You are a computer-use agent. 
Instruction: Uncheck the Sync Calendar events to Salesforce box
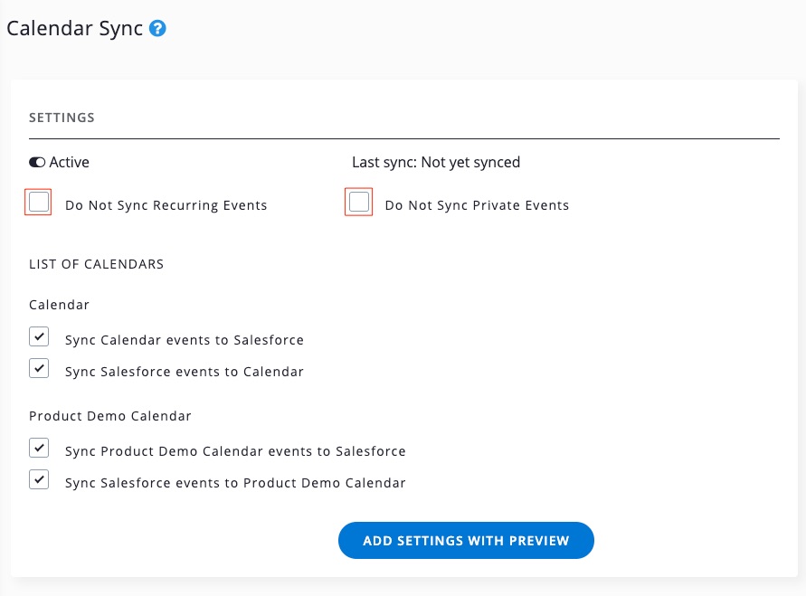(x=39, y=338)
